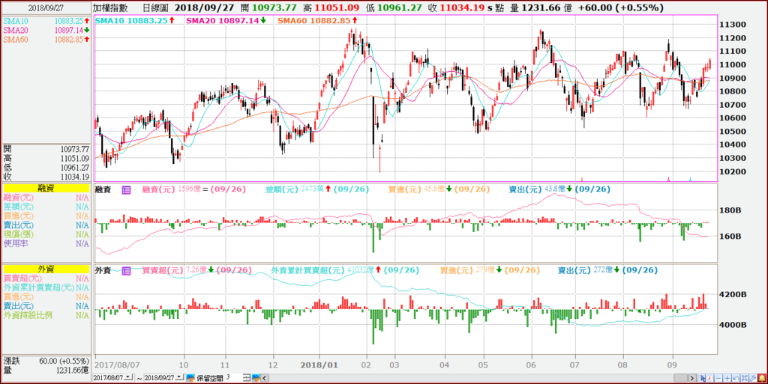Click 買賣超(元) N/A sidebar row
Viewport: 768px width, 384px height.
pos(46,278)
